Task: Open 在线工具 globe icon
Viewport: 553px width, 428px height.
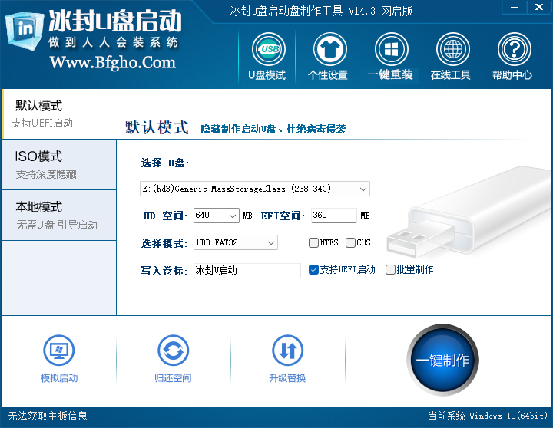Action: 452,49
